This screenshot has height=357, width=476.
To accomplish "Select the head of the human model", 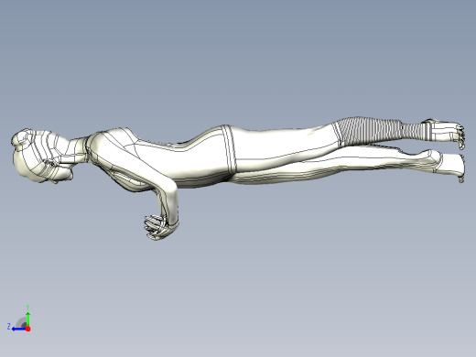I will point(43,157).
